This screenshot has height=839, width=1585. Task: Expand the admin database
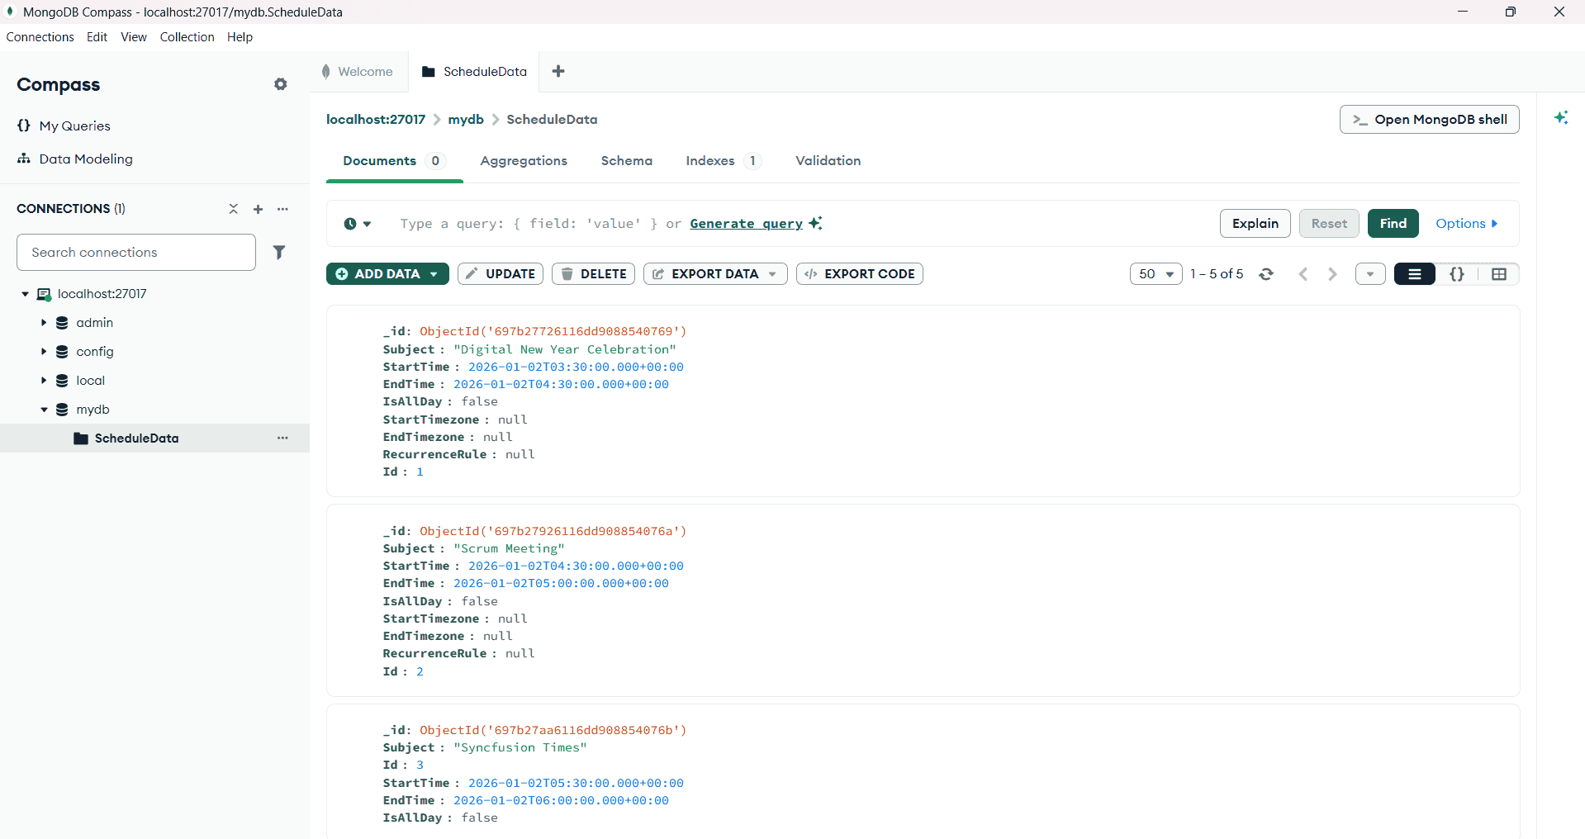(44, 322)
